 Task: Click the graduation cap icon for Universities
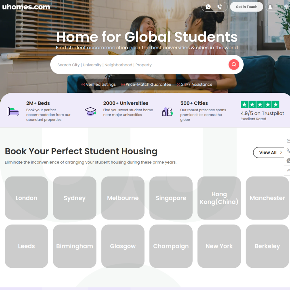[91, 111]
